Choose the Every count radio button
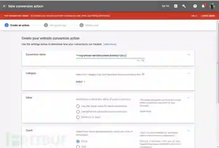Image resolution: width=219 pixels, height=148 pixels. pyautogui.click(x=78, y=141)
